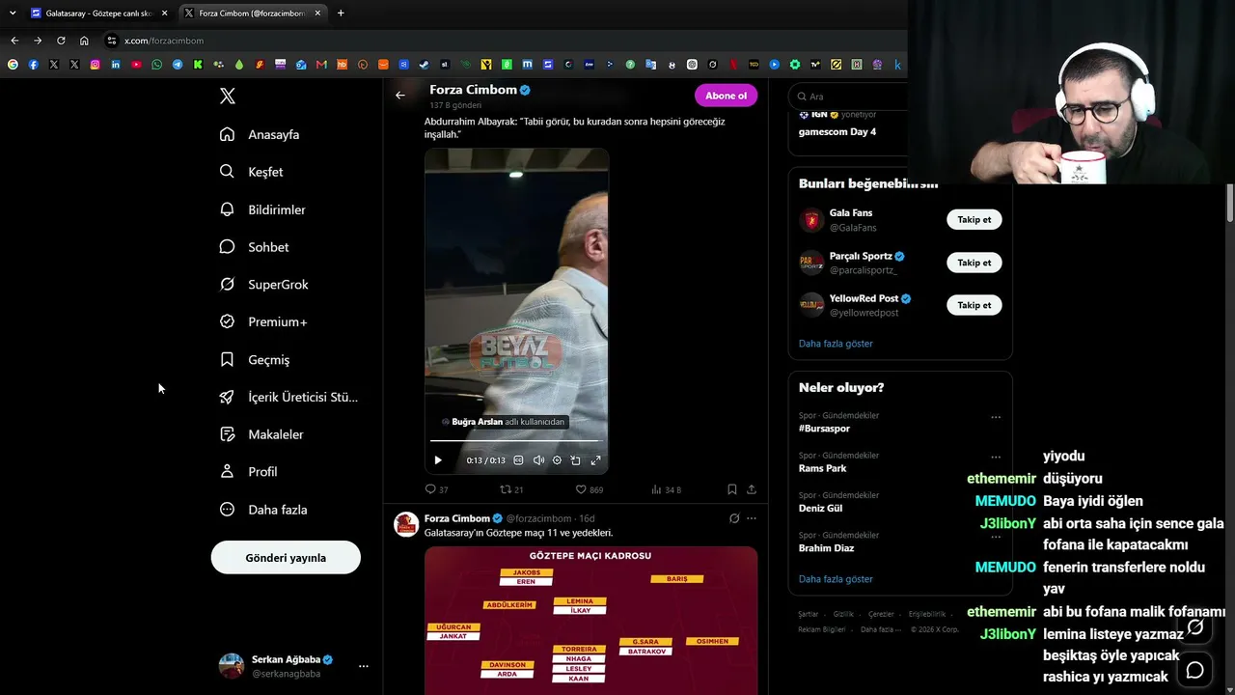Like the video post with 869 likes
The width and height of the screenshot is (1235, 695).
coord(590,489)
